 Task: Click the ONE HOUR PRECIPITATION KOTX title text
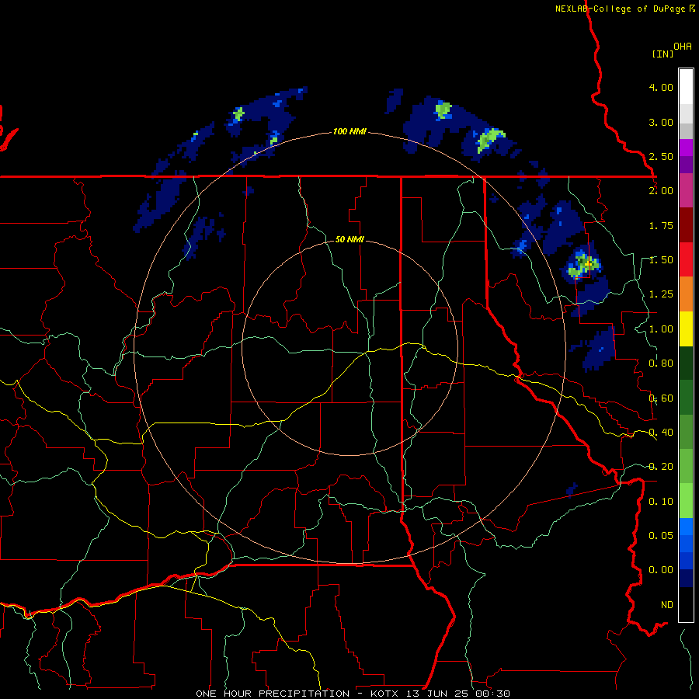(353, 694)
